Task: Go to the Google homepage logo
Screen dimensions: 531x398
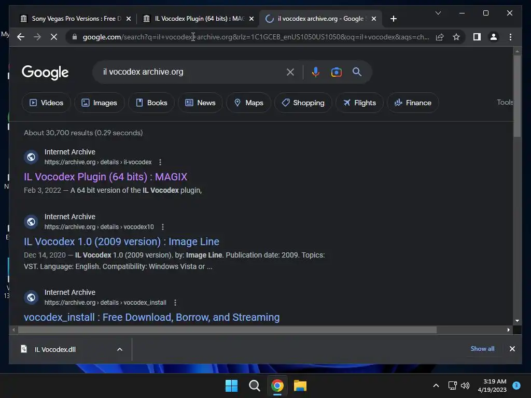Action: [45, 72]
